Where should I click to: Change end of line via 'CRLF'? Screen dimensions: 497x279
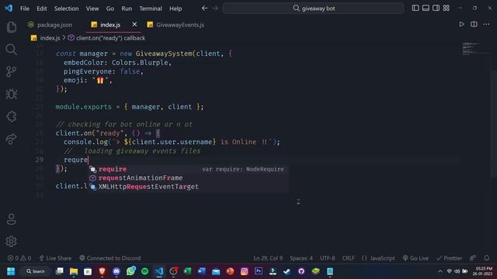348,258
